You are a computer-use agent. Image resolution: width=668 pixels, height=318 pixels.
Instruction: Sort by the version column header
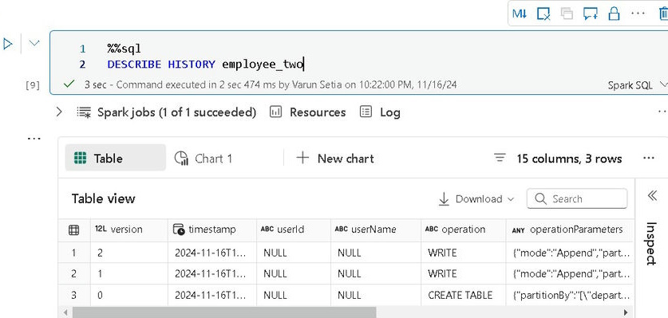(x=129, y=230)
